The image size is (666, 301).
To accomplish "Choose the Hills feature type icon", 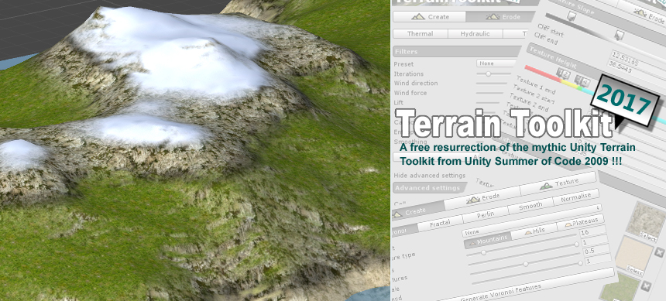I will pyautogui.click(x=528, y=232).
